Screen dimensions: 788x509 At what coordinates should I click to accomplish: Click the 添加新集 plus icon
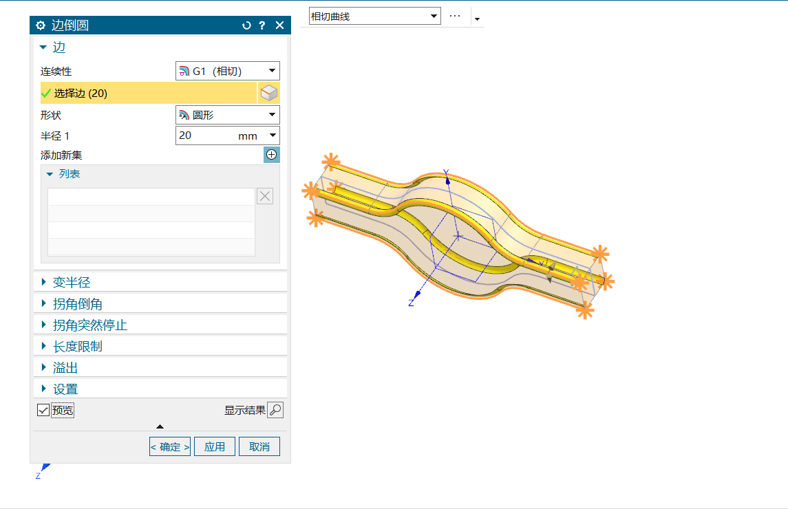271,155
